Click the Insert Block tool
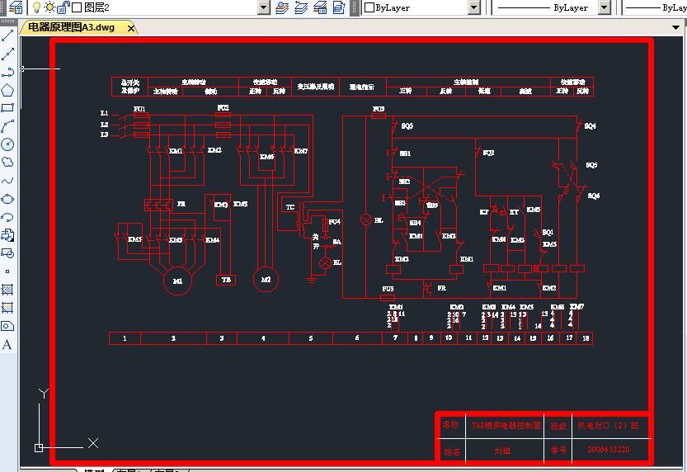Viewport: 687px width, 472px height. pos(8,235)
